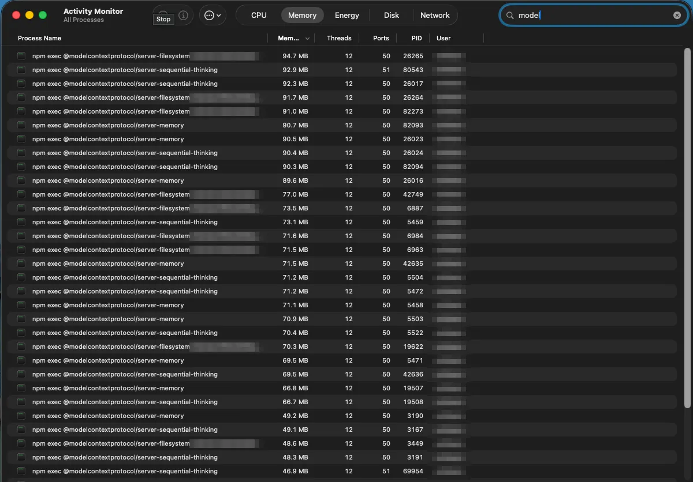Switch to the CPU tab
The width and height of the screenshot is (693, 482).
(x=259, y=15)
